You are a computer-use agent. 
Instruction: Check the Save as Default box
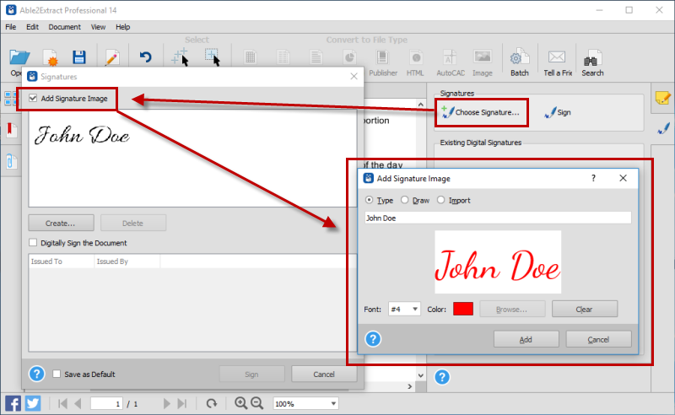57,374
